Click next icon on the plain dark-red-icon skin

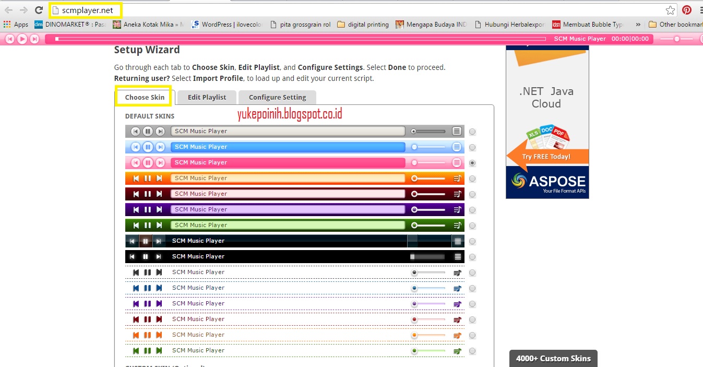[x=159, y=319]
